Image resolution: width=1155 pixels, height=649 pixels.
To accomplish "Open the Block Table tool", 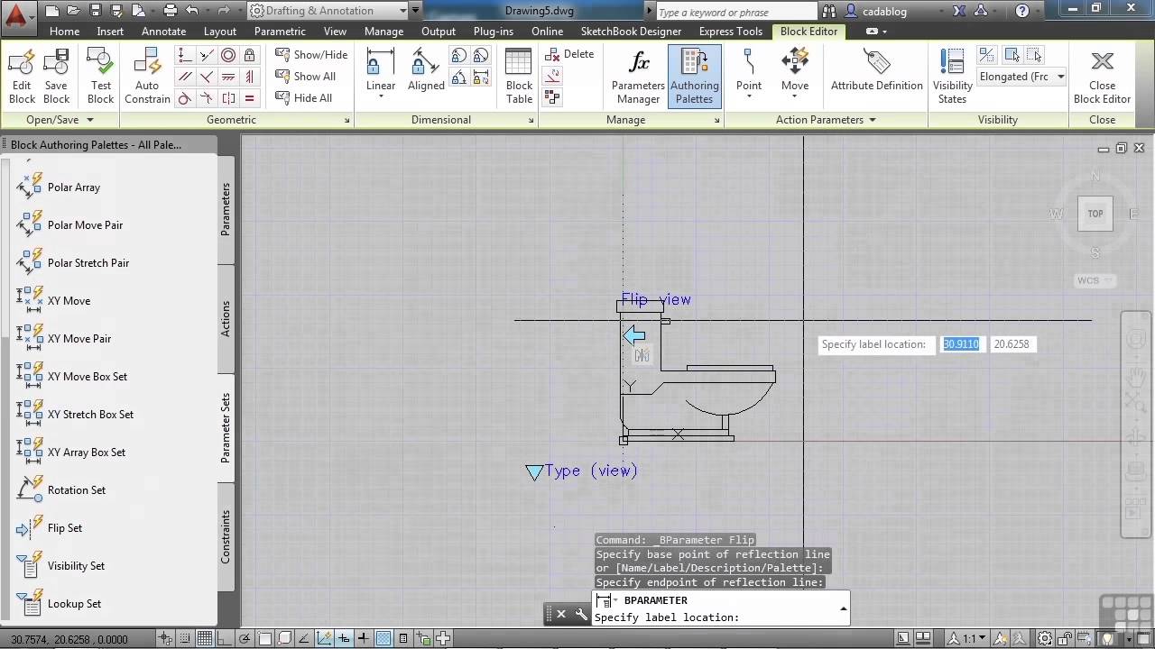I will tap(519, 77).
